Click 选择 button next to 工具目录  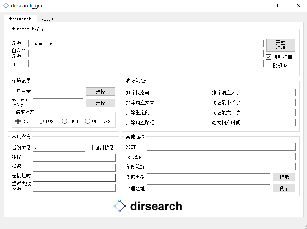tap(101, 92)
